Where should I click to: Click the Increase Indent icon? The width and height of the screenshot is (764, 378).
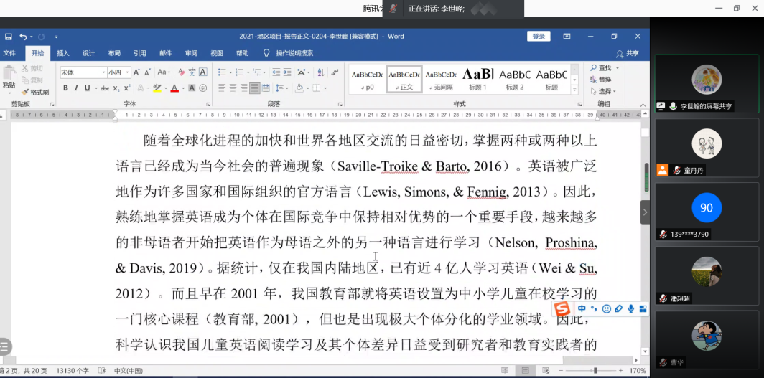285,72
